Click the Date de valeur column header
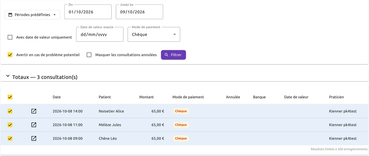The image size is (369, 156). pyautogui.click(x=296, y=97)
